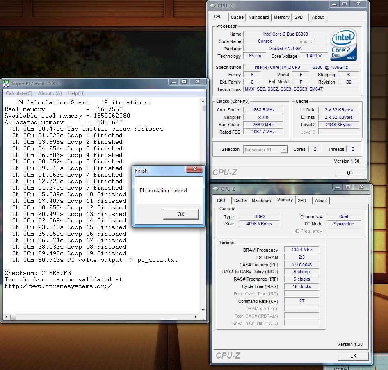388x370 pixels.
Task: Expand the Processor #1 selection dropdown
Action: click(x=283, y=150)
